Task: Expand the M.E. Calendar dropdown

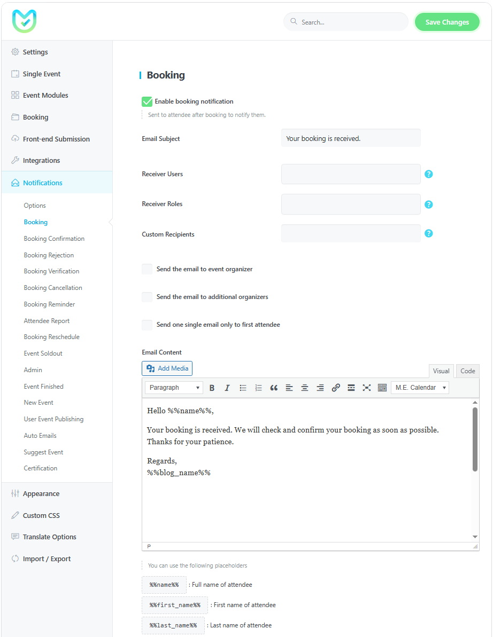Action: (x=420, y=388)
